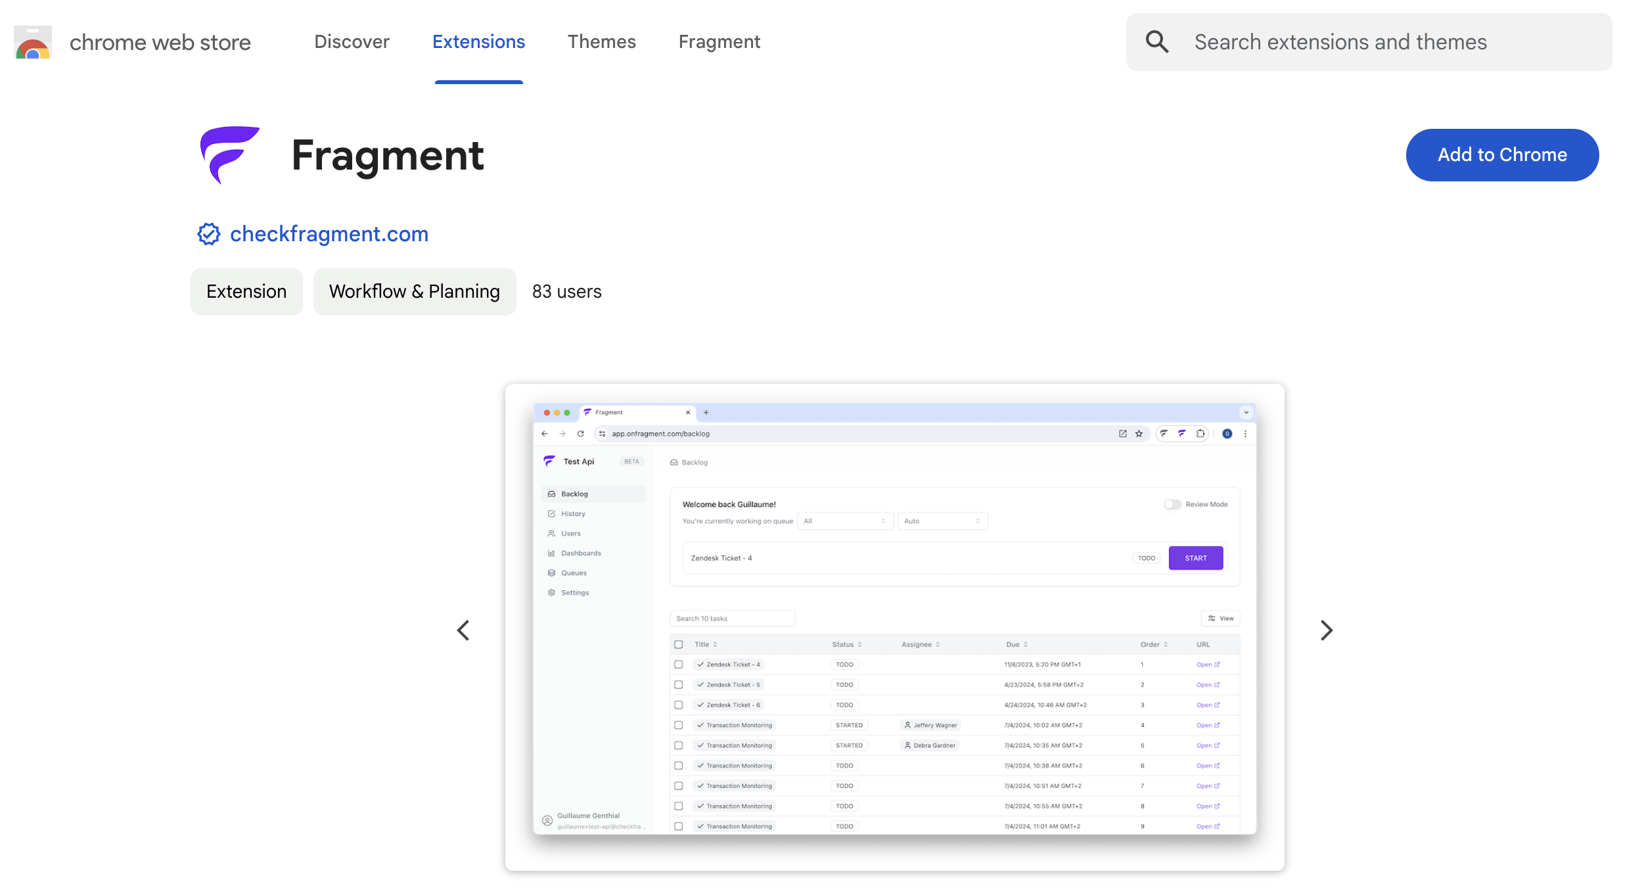The height and width of the screenshot is (886, 1644).
Task: Click the purple Fragment icon in preview toolbar
Action: point(1182,433)
